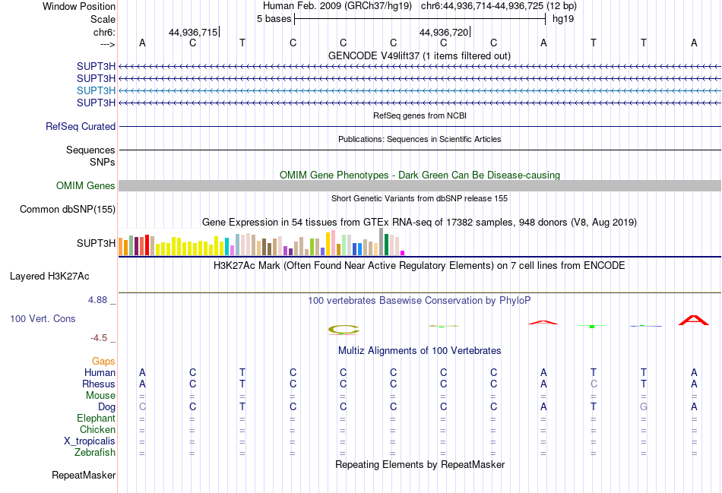Click the H3K27Ac Mark ENCODE title
Viewport: 722px width, 493px height.
pos(420,266)
